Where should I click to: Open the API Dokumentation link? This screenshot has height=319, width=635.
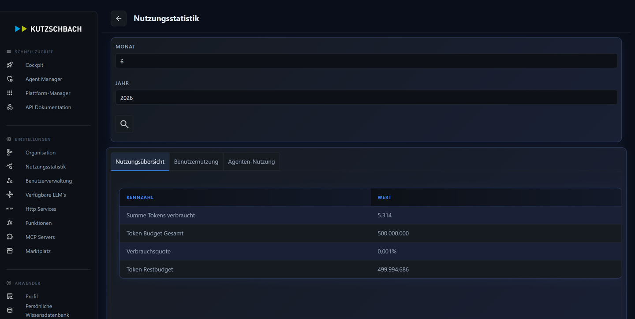coord(48,107)
